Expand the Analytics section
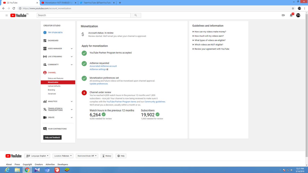 (x=72, y=101)
